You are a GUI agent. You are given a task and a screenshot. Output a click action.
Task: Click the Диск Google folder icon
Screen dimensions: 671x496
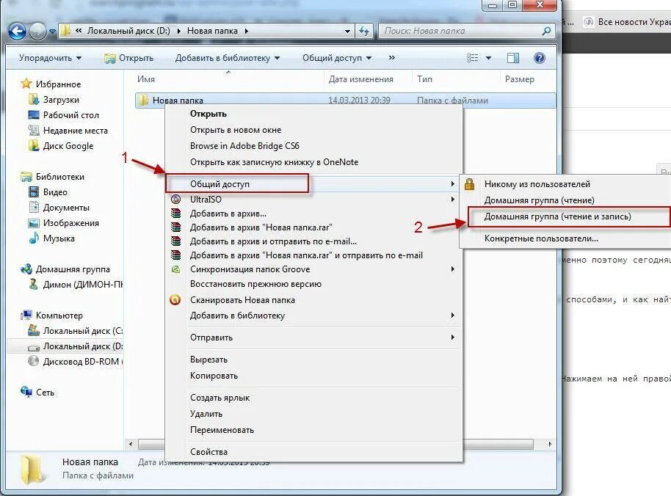34,145
